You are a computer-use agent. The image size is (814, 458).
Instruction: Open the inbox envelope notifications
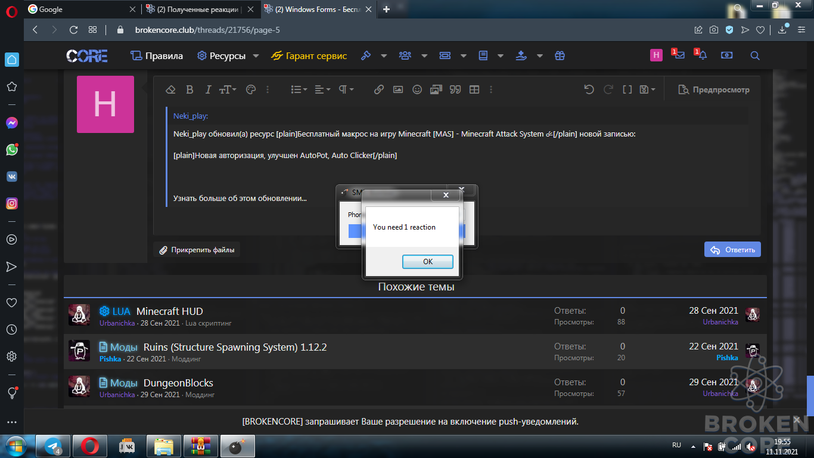679,55
